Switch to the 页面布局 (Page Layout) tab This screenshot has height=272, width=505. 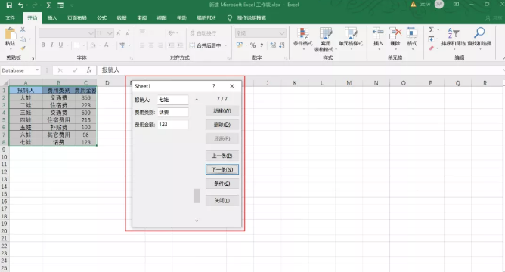coord(77,18)
